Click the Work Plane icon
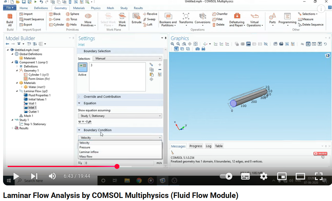The width and height of the screenshot is (332, 201). pos(122,17)
